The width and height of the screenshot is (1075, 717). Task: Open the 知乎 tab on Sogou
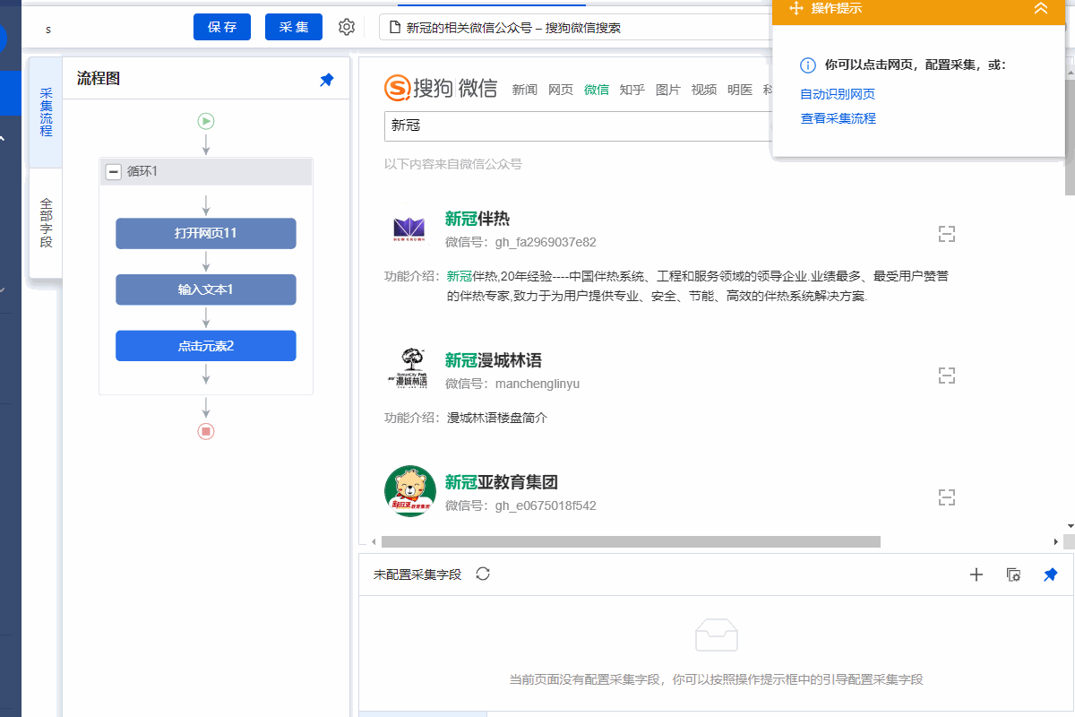pos(632,90)
